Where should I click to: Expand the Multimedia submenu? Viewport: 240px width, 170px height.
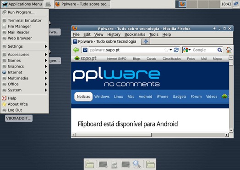click(25, 78)
